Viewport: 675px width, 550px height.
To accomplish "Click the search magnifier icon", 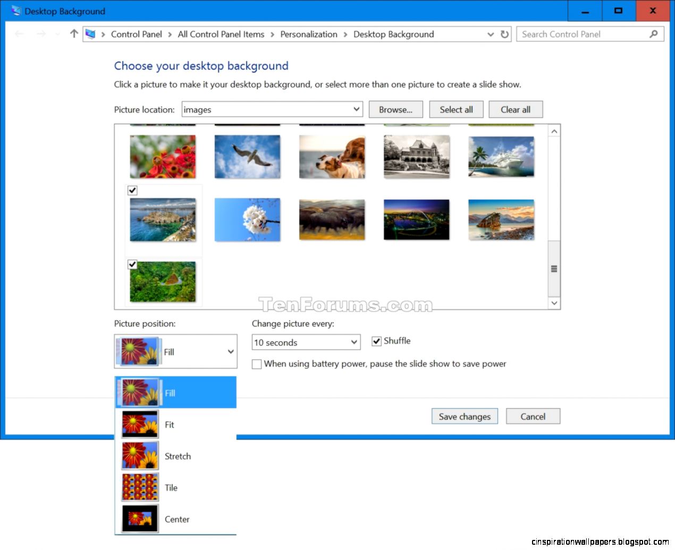I will pyautogui.click(x=653, y=34).
